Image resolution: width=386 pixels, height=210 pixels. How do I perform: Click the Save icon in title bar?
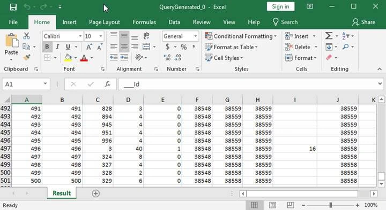pos(13,7)
